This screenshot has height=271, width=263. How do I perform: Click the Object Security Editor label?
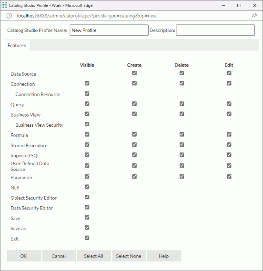[x=33, y=198]
